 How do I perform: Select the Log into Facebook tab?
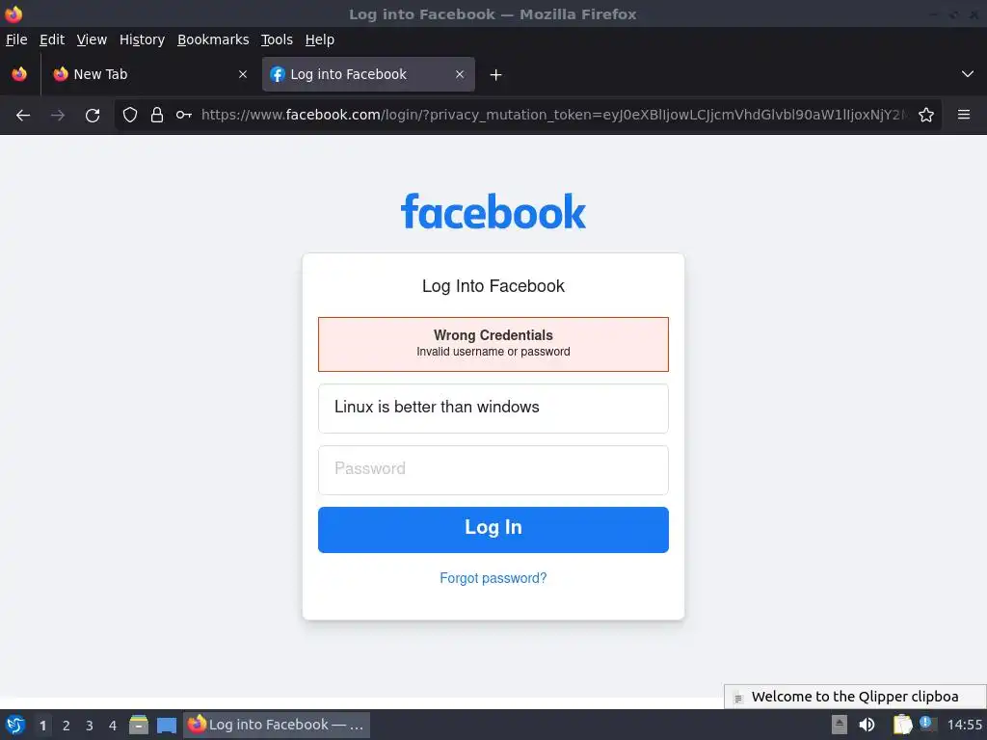[368, 74]
